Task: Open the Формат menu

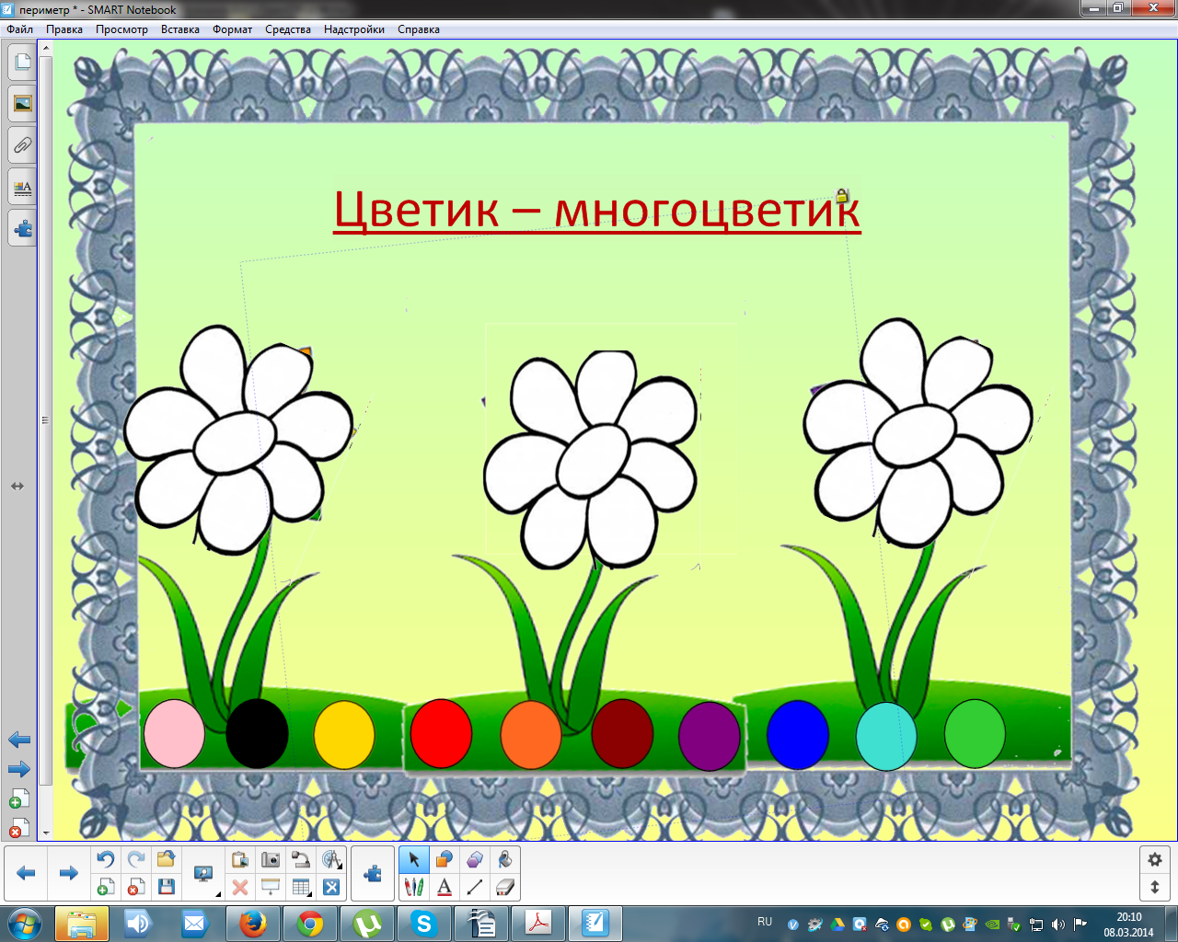Action: click(x=233, y=29)
